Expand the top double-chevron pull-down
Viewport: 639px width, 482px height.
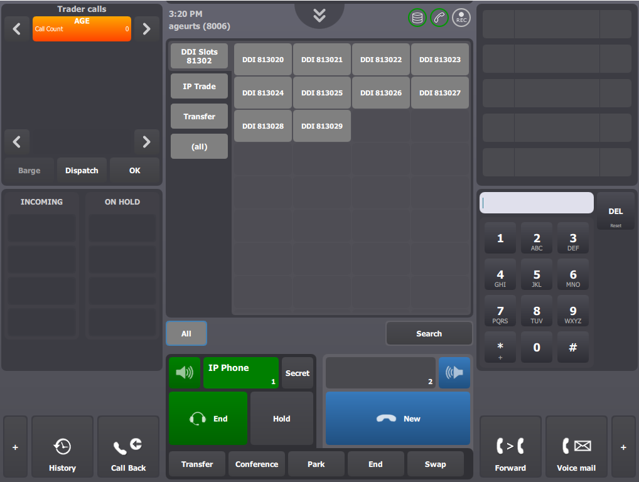point(319,16)
